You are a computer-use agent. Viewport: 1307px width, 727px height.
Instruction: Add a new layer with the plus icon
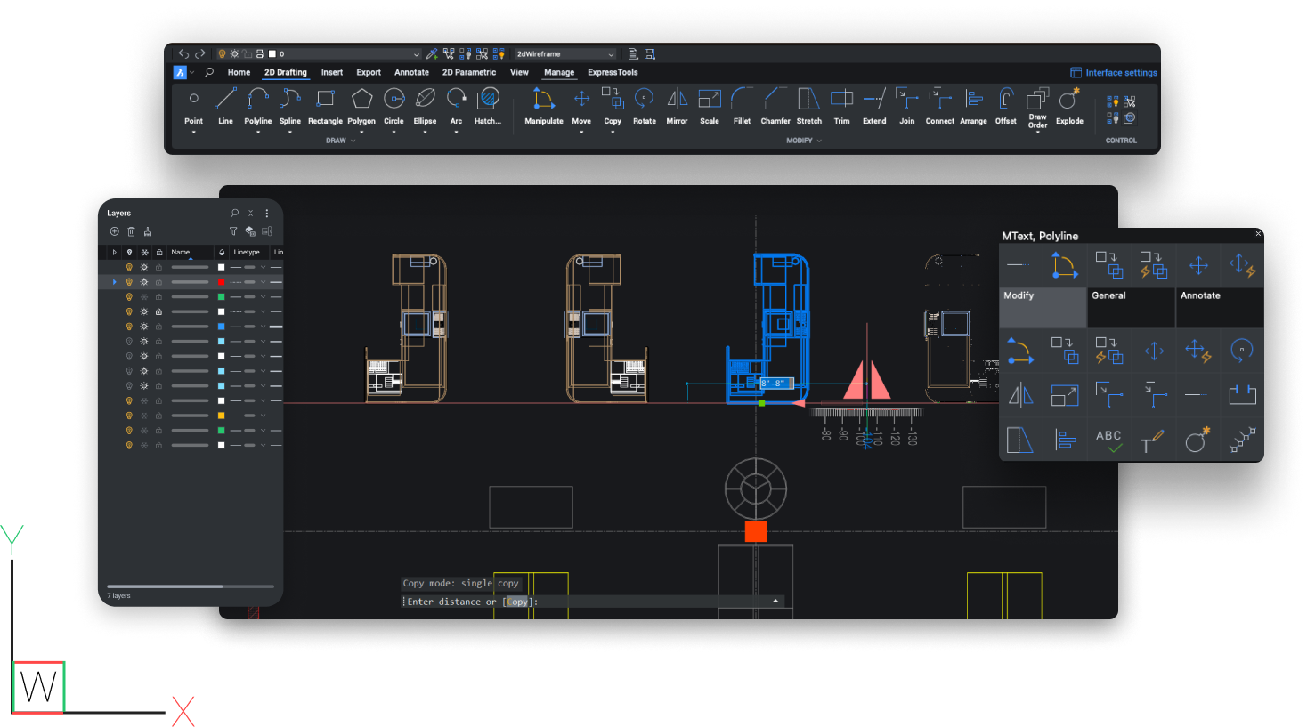114,231
